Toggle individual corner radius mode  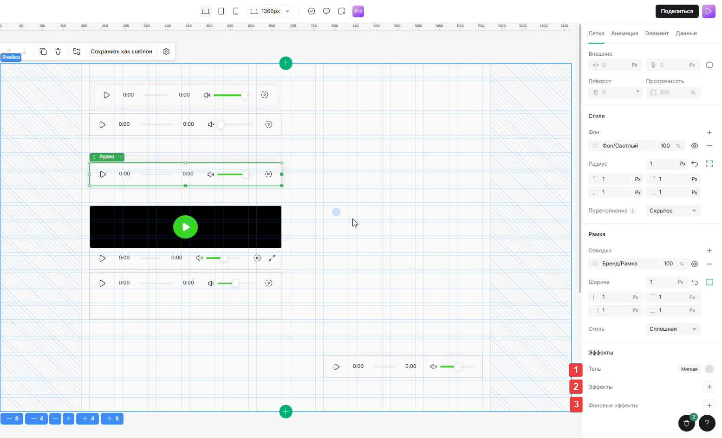(709, 164)
